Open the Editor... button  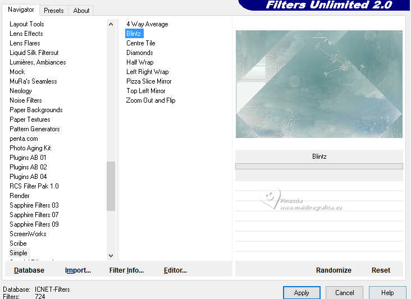pos(175,270)
